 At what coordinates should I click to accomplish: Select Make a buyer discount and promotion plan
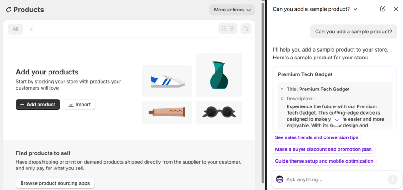pos(323,149)
